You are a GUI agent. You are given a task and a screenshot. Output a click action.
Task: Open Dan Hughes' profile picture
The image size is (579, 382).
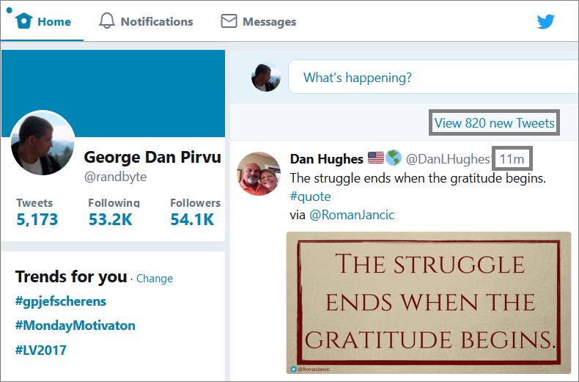(x=259, y=174)
